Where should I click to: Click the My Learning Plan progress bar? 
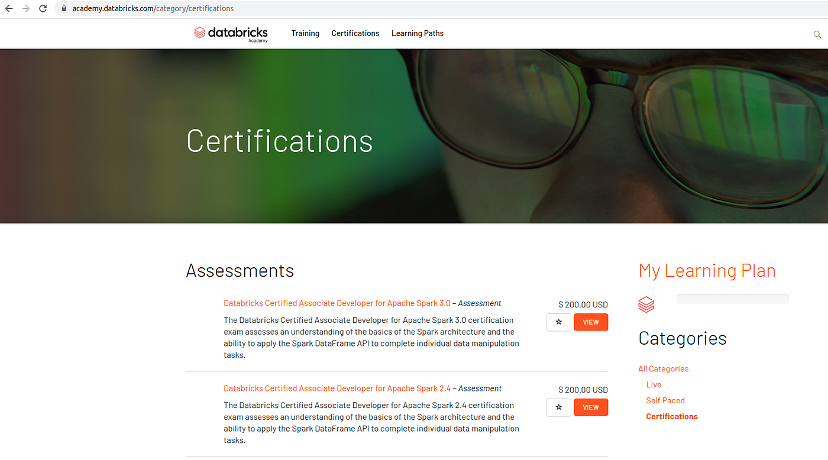(x=733, y=299)
